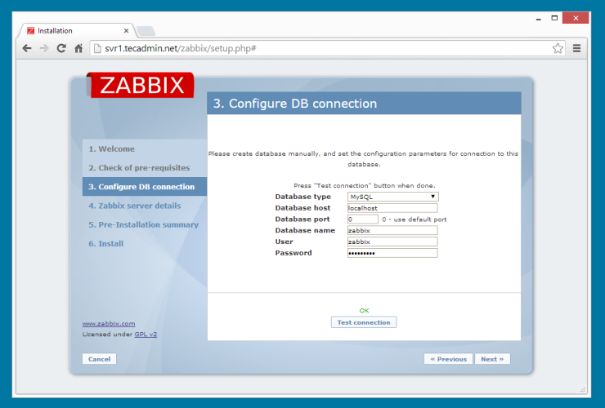The width and height of the screenshot is (605, 408).
Task: Click the browser home icon
Action: pyautogui.click(x=78, y=48)
